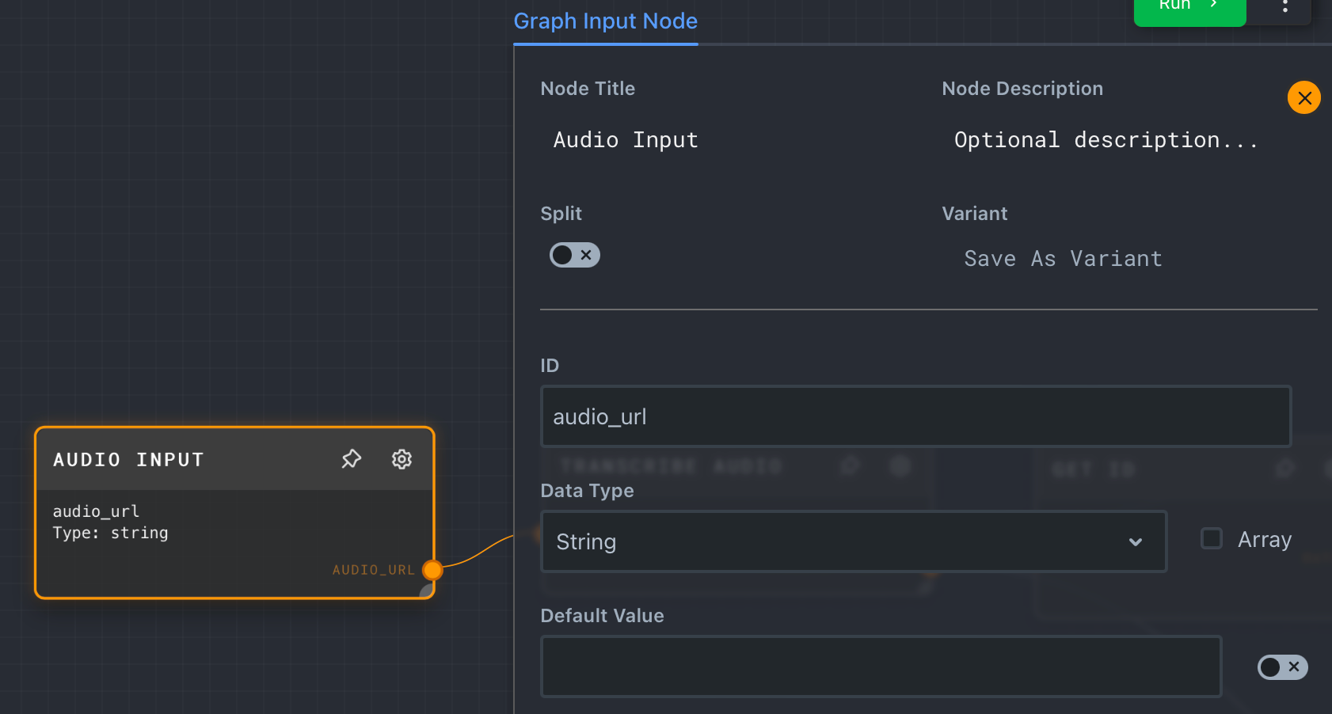Click the AUDIO_URL output port
The height and width of the screenshot is (714, 1332).
coord(432,570)
